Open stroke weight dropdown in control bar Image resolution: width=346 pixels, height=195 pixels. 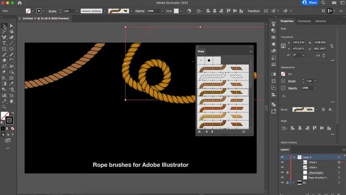[77, 11]
